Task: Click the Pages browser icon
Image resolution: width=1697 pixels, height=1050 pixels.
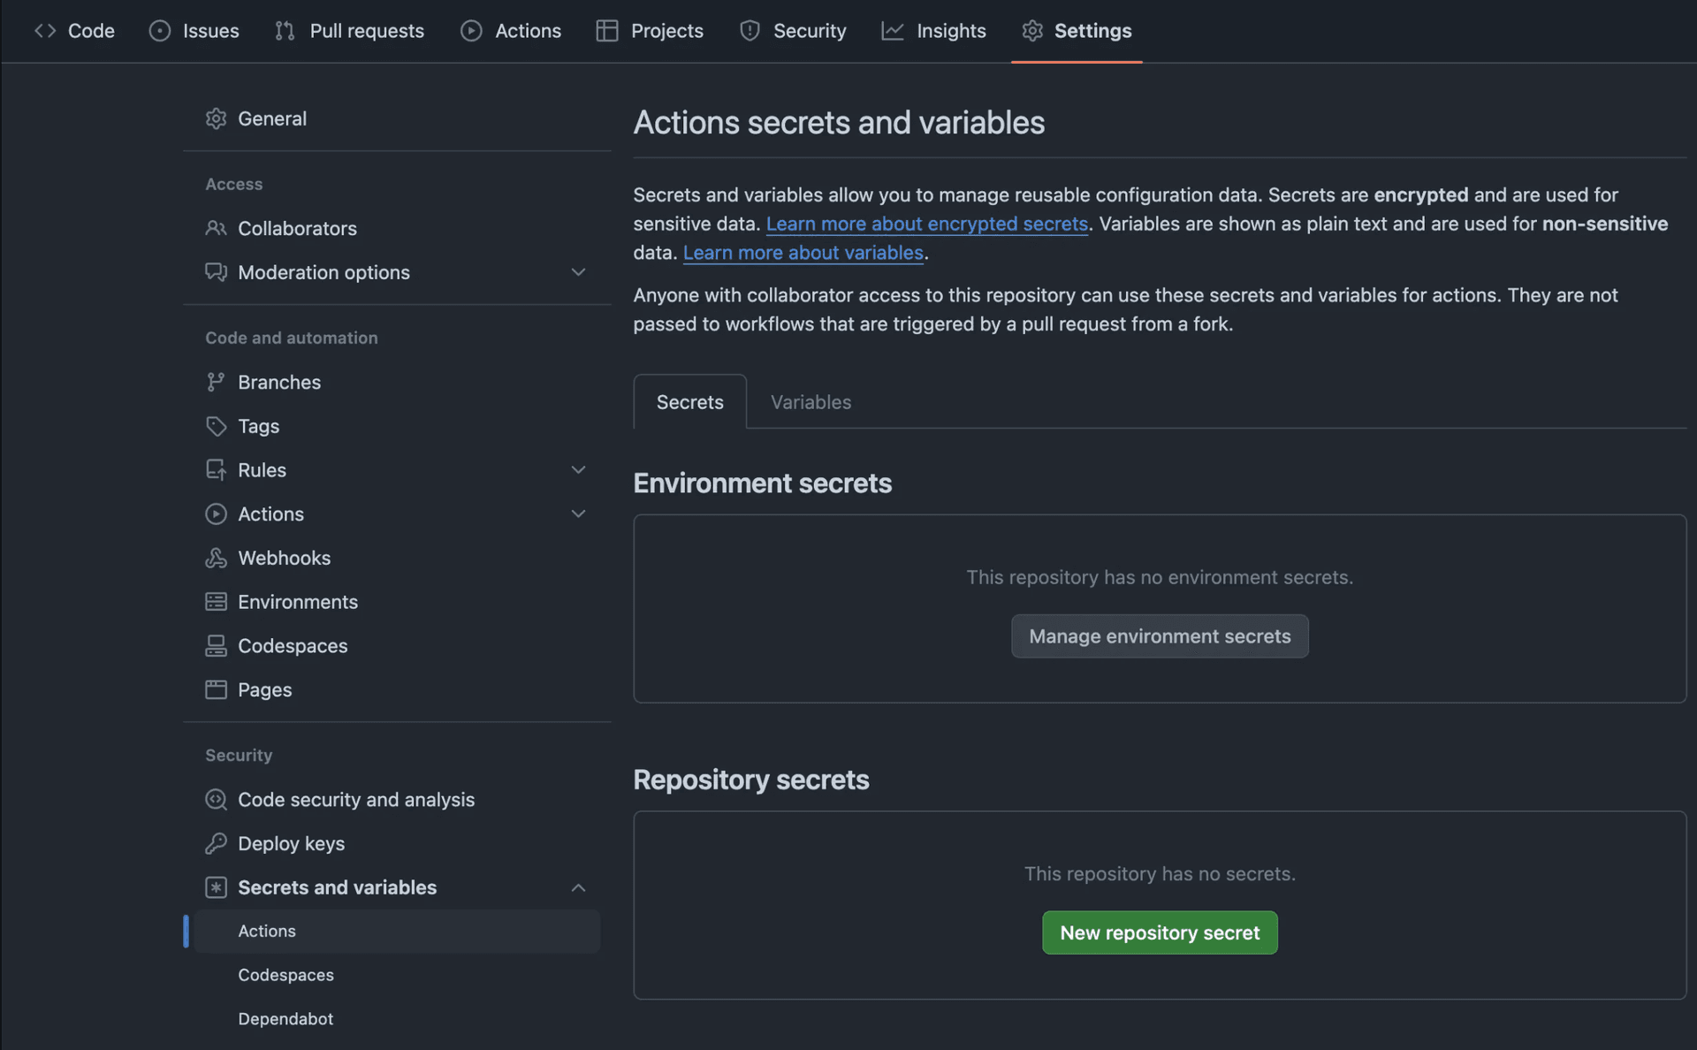Action: [216, 689]
